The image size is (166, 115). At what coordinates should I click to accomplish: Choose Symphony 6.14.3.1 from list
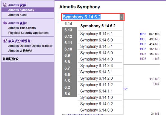[x=100, y=72]
